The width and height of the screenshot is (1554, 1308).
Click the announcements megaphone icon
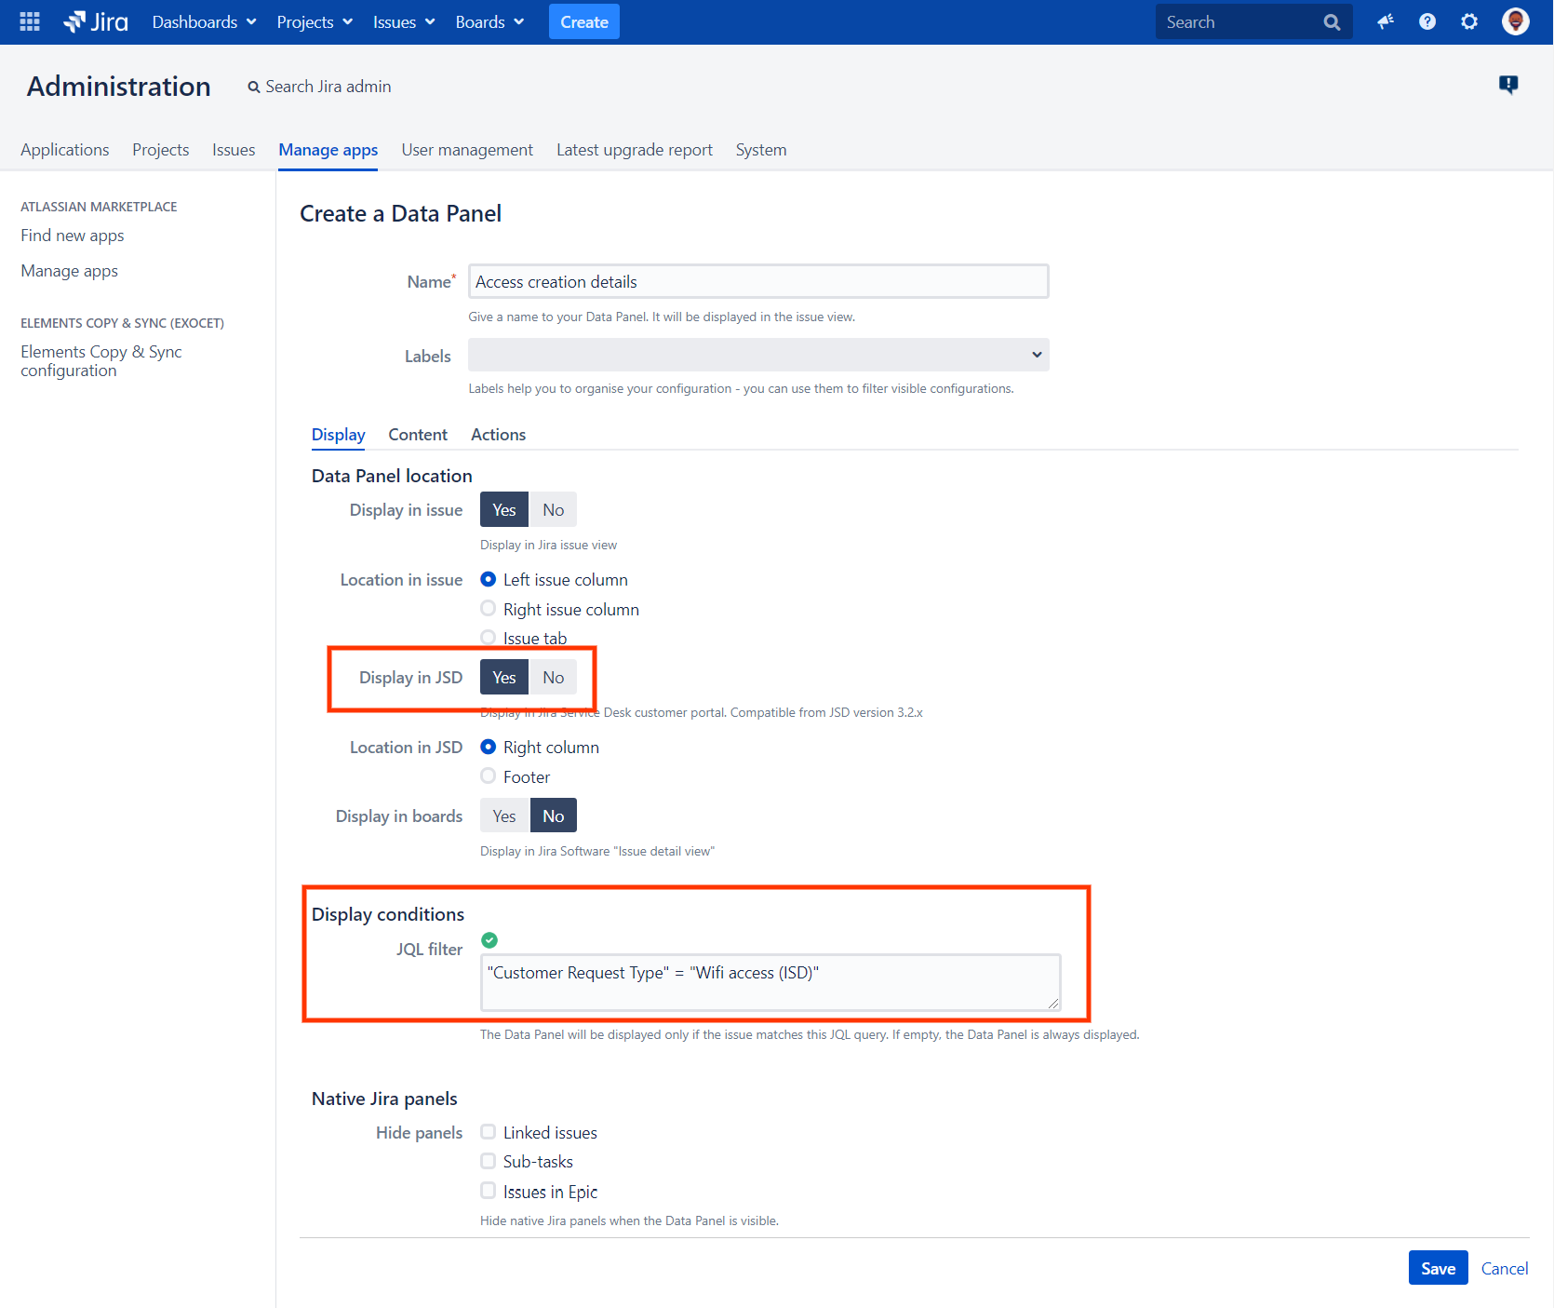(1385, 20)
